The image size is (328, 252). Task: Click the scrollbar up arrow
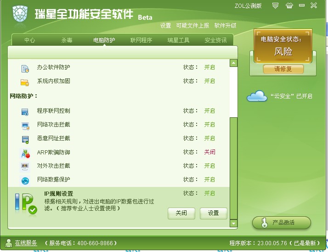(233, 63)
